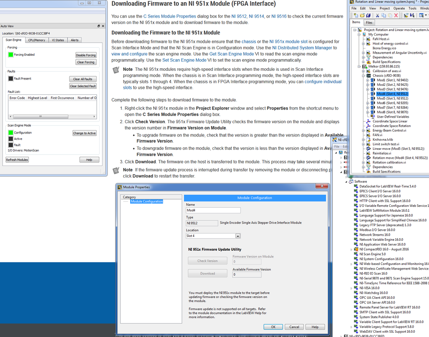This screenshot has height=337, width=429.
Task: Click NI CompactRIO 16.0 software package icon
Action: [x=356, y=249]
